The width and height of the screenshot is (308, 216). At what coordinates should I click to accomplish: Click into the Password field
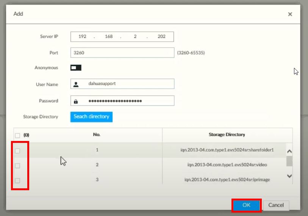click(x=122, y=101)
